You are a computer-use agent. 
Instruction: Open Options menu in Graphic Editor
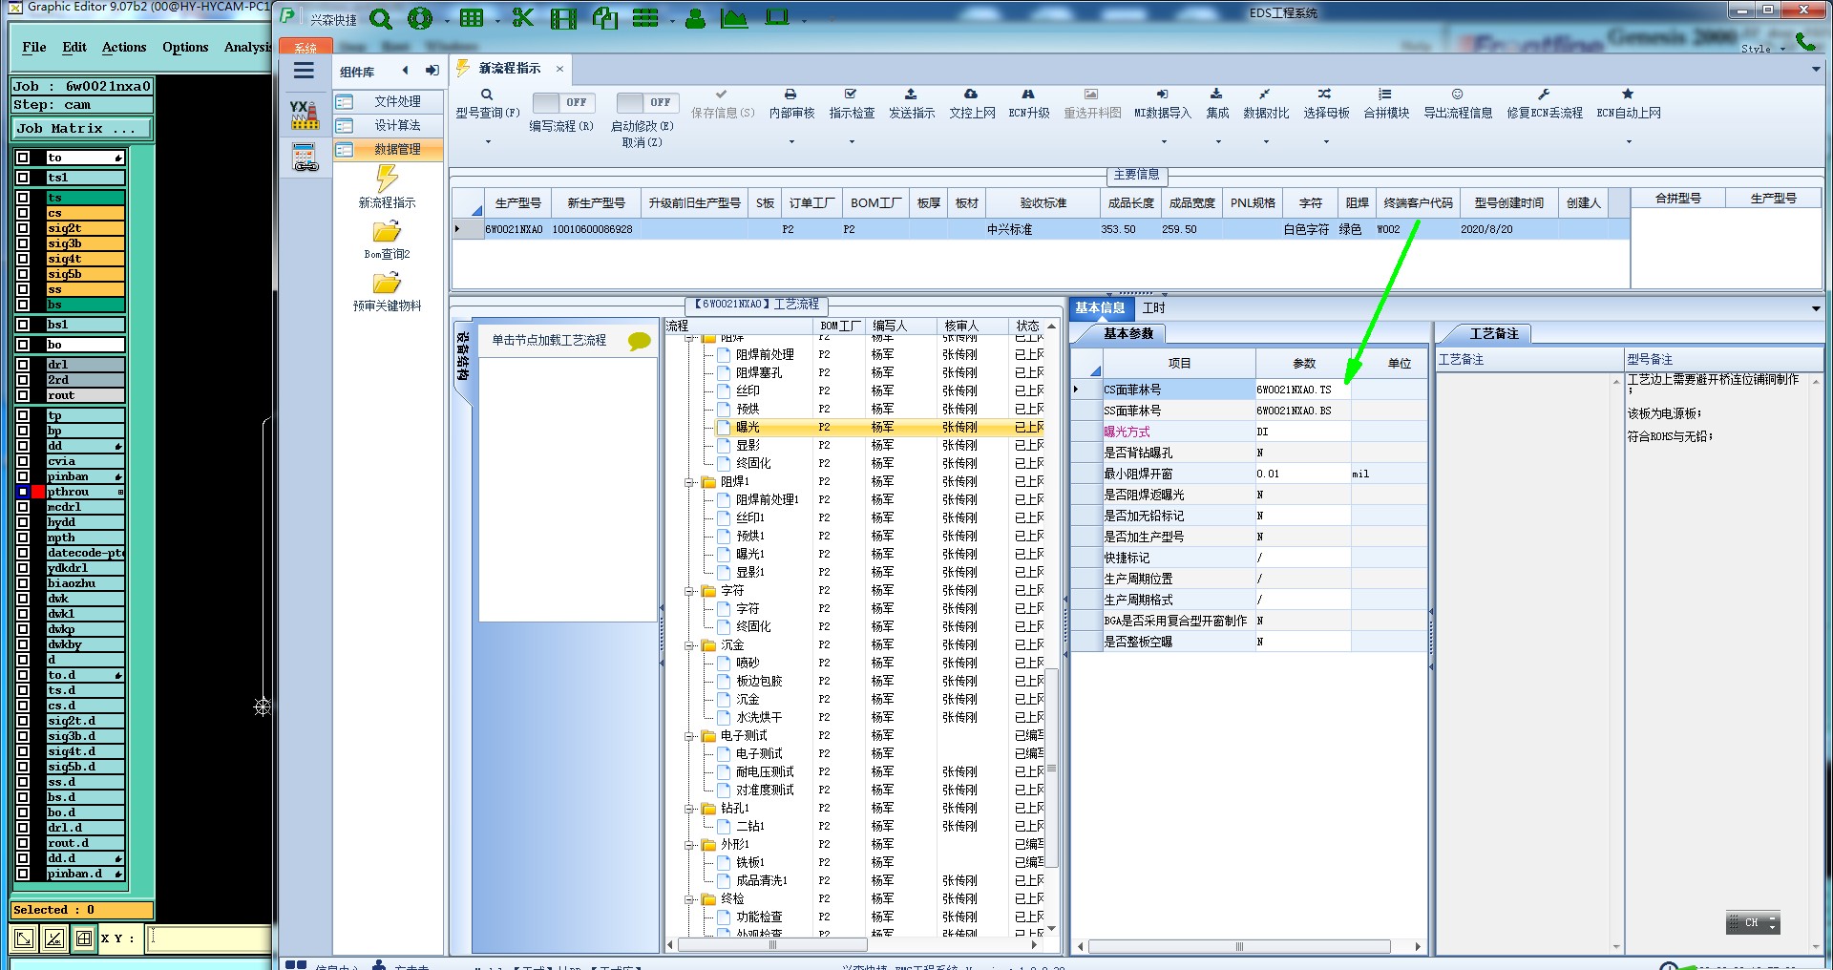coord(185,47)
